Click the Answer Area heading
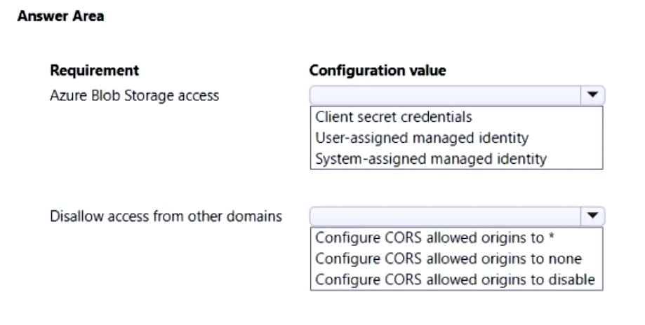Screen dimensions: 645x325 coord(60,16)
